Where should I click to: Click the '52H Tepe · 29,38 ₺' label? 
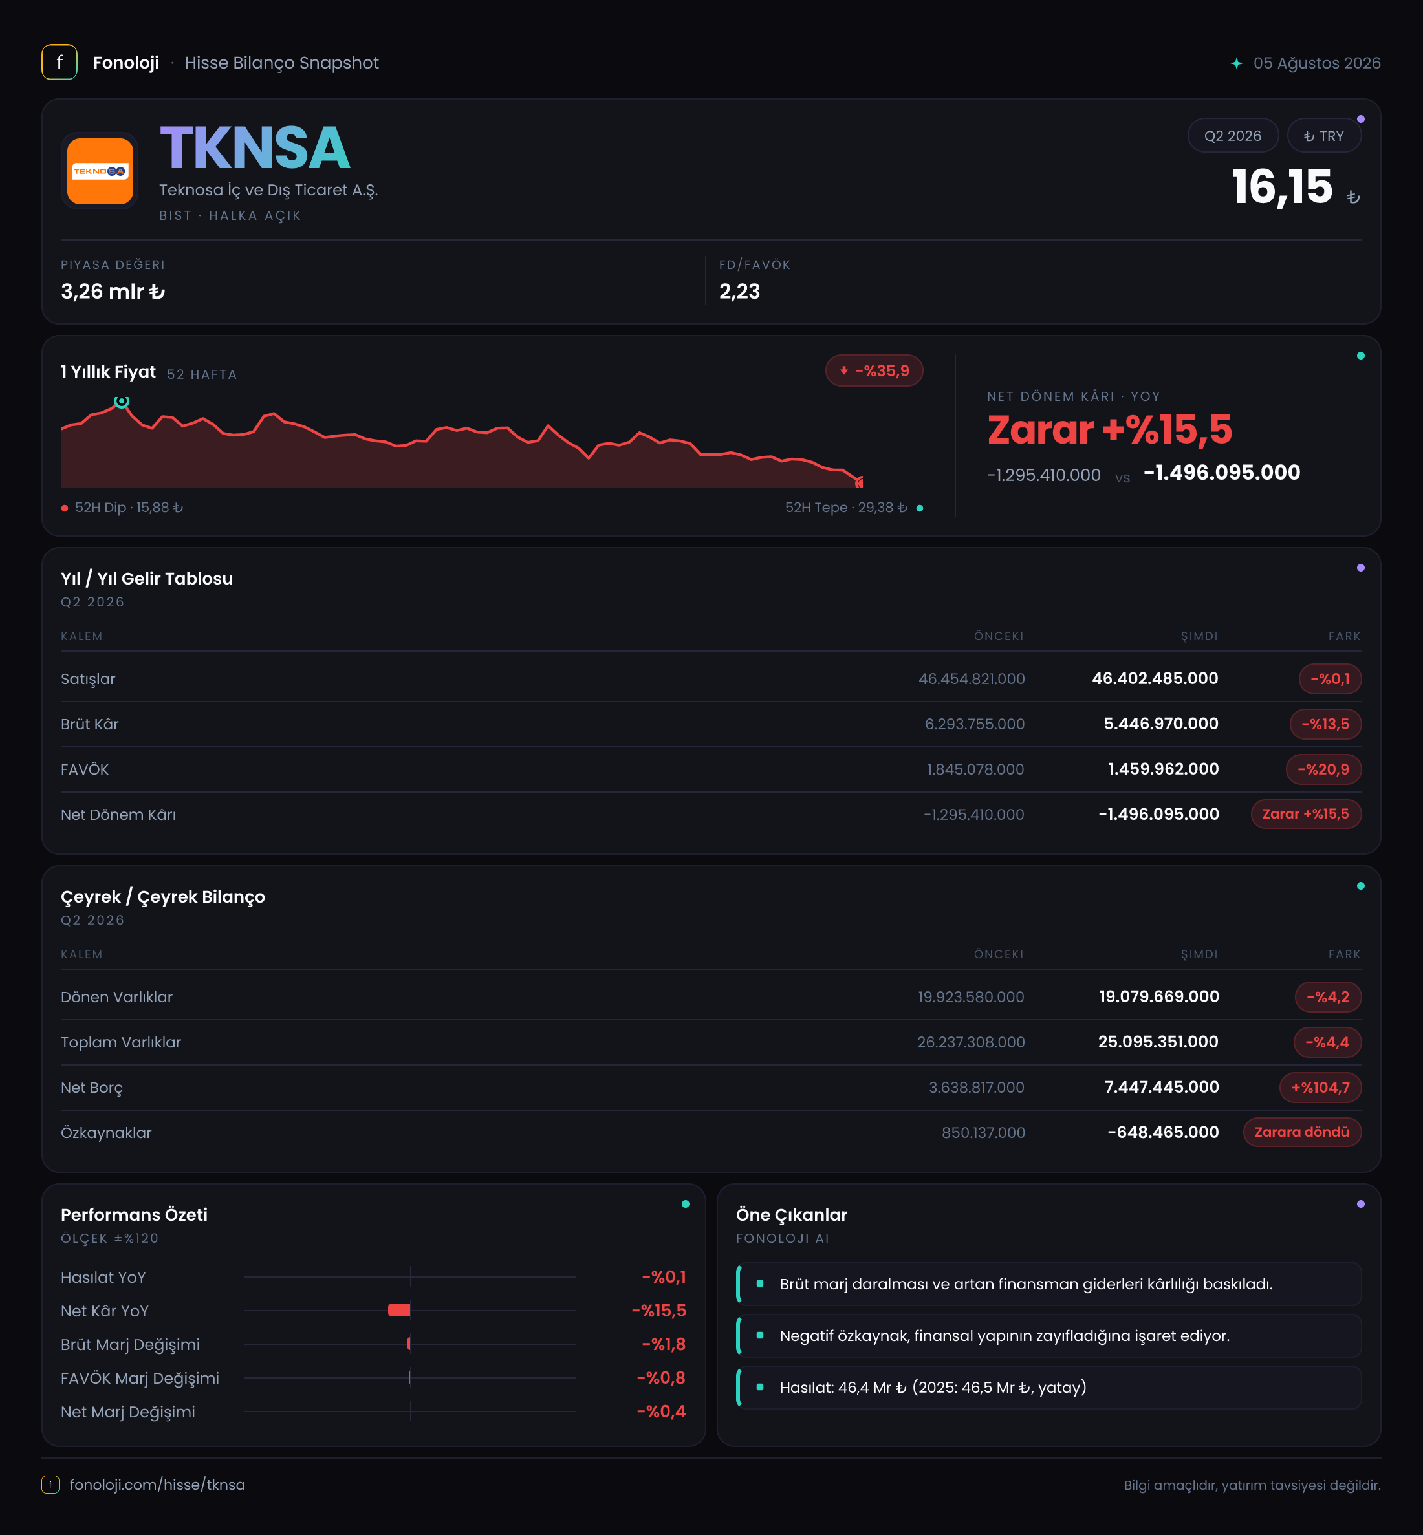846,508
